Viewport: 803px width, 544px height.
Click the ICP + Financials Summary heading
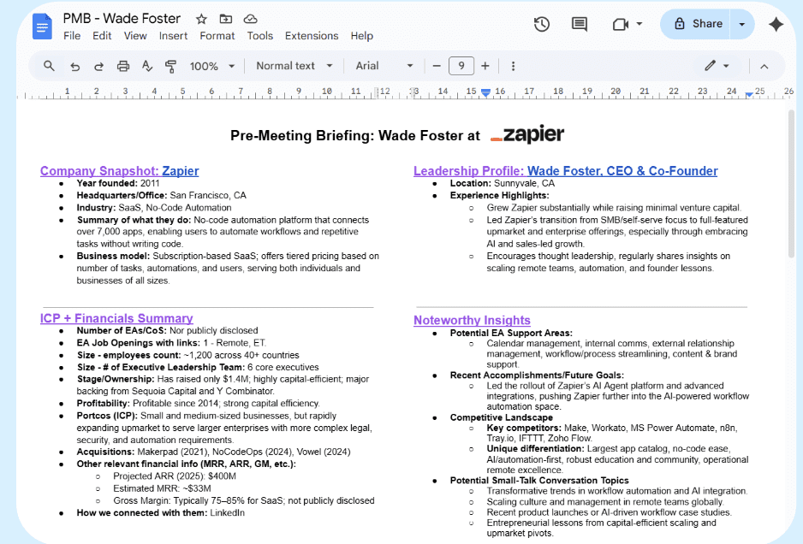click(116, 318)
